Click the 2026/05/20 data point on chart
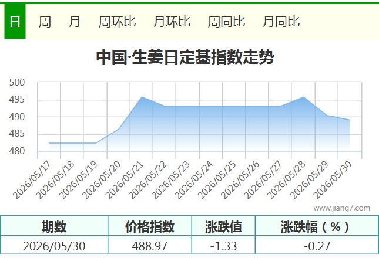Viewport: 379px width, 258px height. pyautogui.click(x=119, y=129)
